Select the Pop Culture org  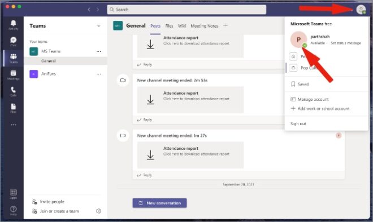326,68
